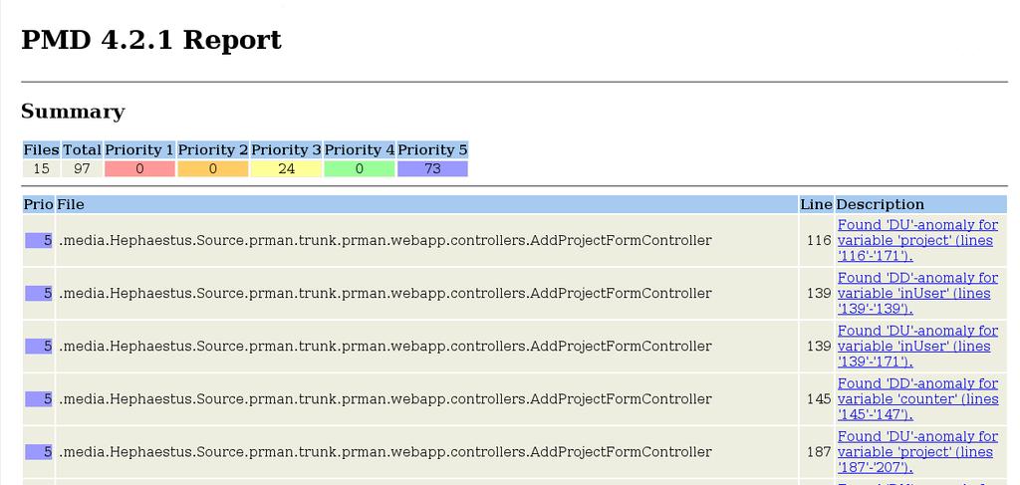Click the Summary heading

point(73,112)
